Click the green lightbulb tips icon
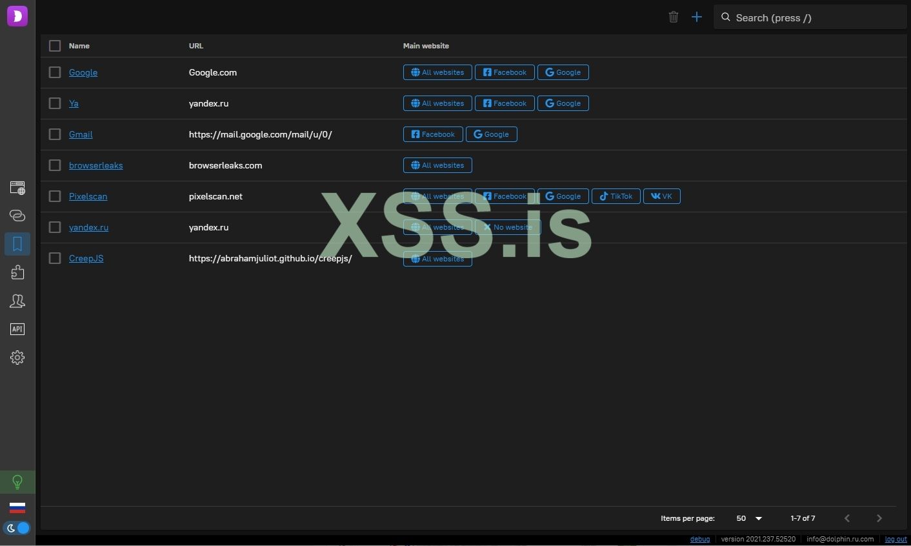The height and width of the screenshot is (546, 911). pyautogui.click(x=17, y=482)
